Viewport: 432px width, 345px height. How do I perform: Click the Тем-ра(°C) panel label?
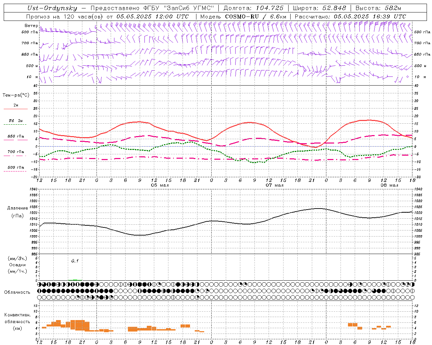16,95
